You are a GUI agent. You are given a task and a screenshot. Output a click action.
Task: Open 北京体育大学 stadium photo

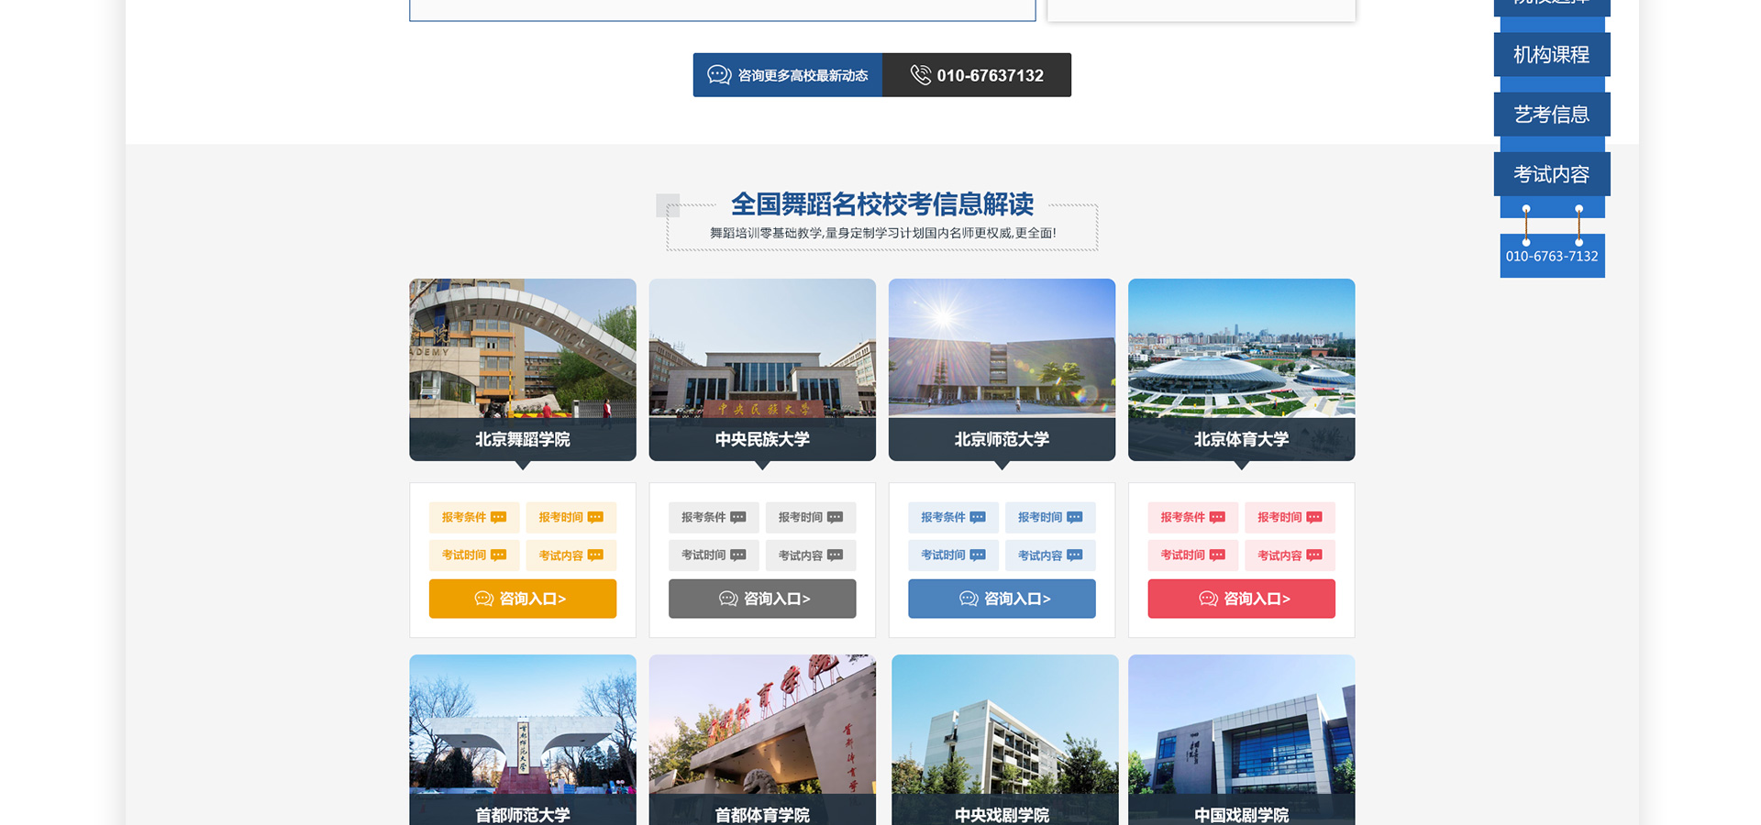[x=1241, y=348]
